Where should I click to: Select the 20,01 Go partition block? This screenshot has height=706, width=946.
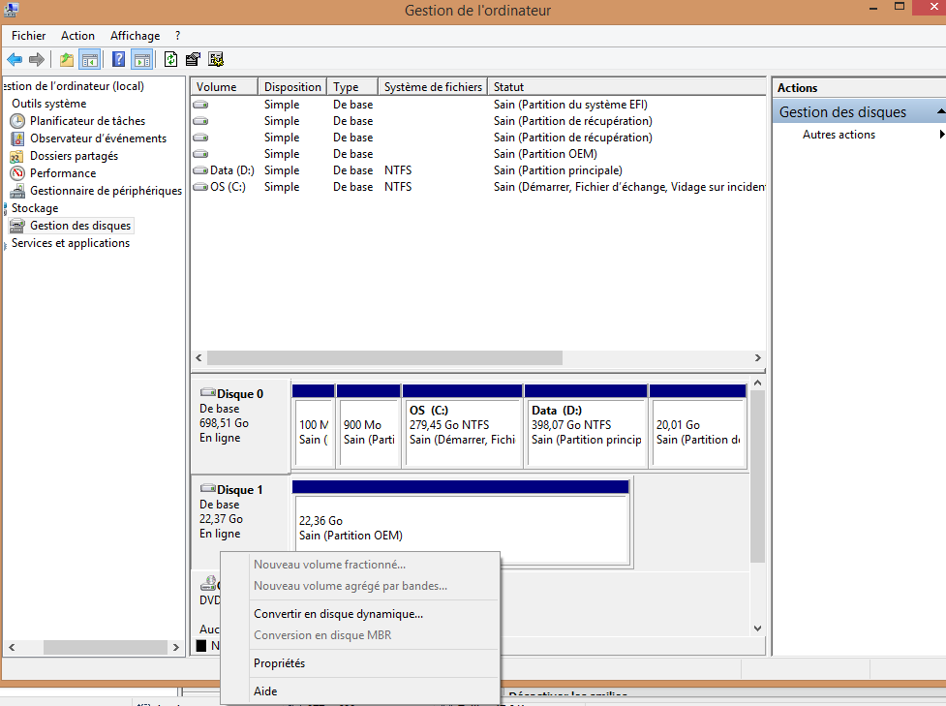pos(698,426)
